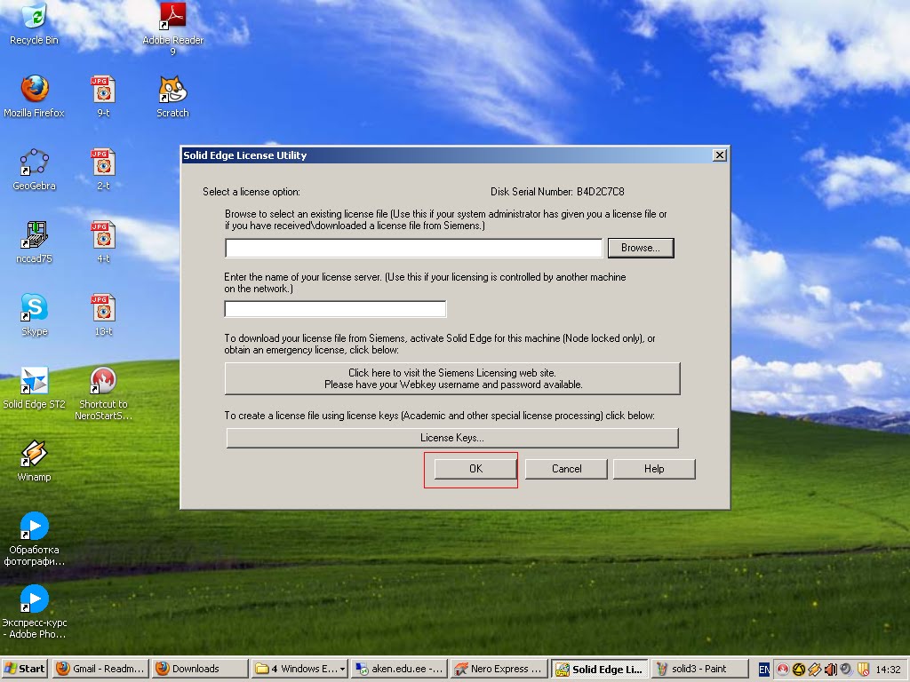
Task: Expand the 4 Windows Explorer taskbar group
Action: [x=300, y=669]
